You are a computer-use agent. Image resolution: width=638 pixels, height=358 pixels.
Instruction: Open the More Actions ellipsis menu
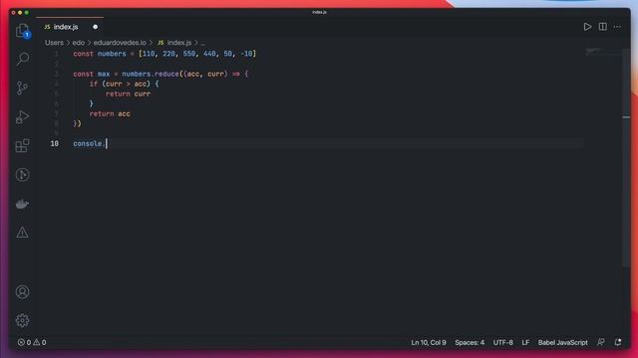pyautogui.click(x=617, y=27)
